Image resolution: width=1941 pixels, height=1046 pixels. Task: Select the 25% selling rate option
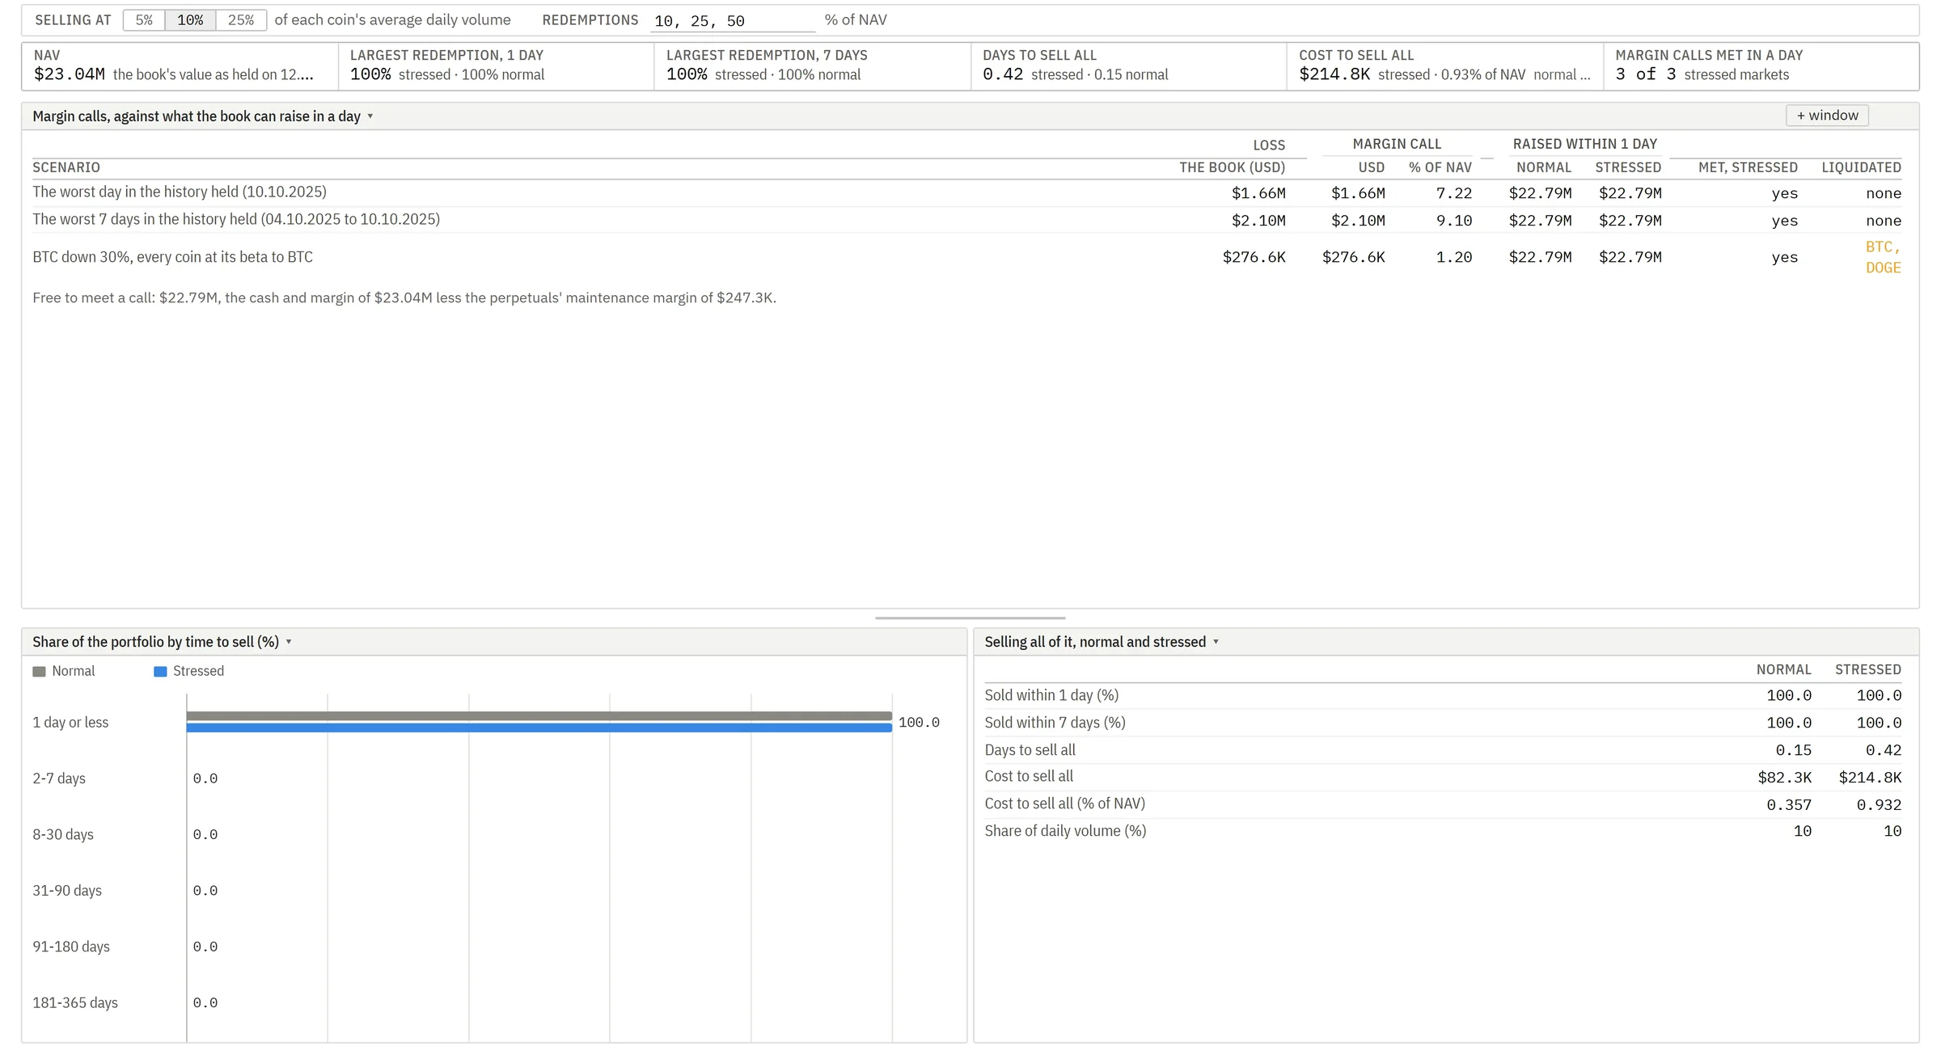click(x=241, y=20)
